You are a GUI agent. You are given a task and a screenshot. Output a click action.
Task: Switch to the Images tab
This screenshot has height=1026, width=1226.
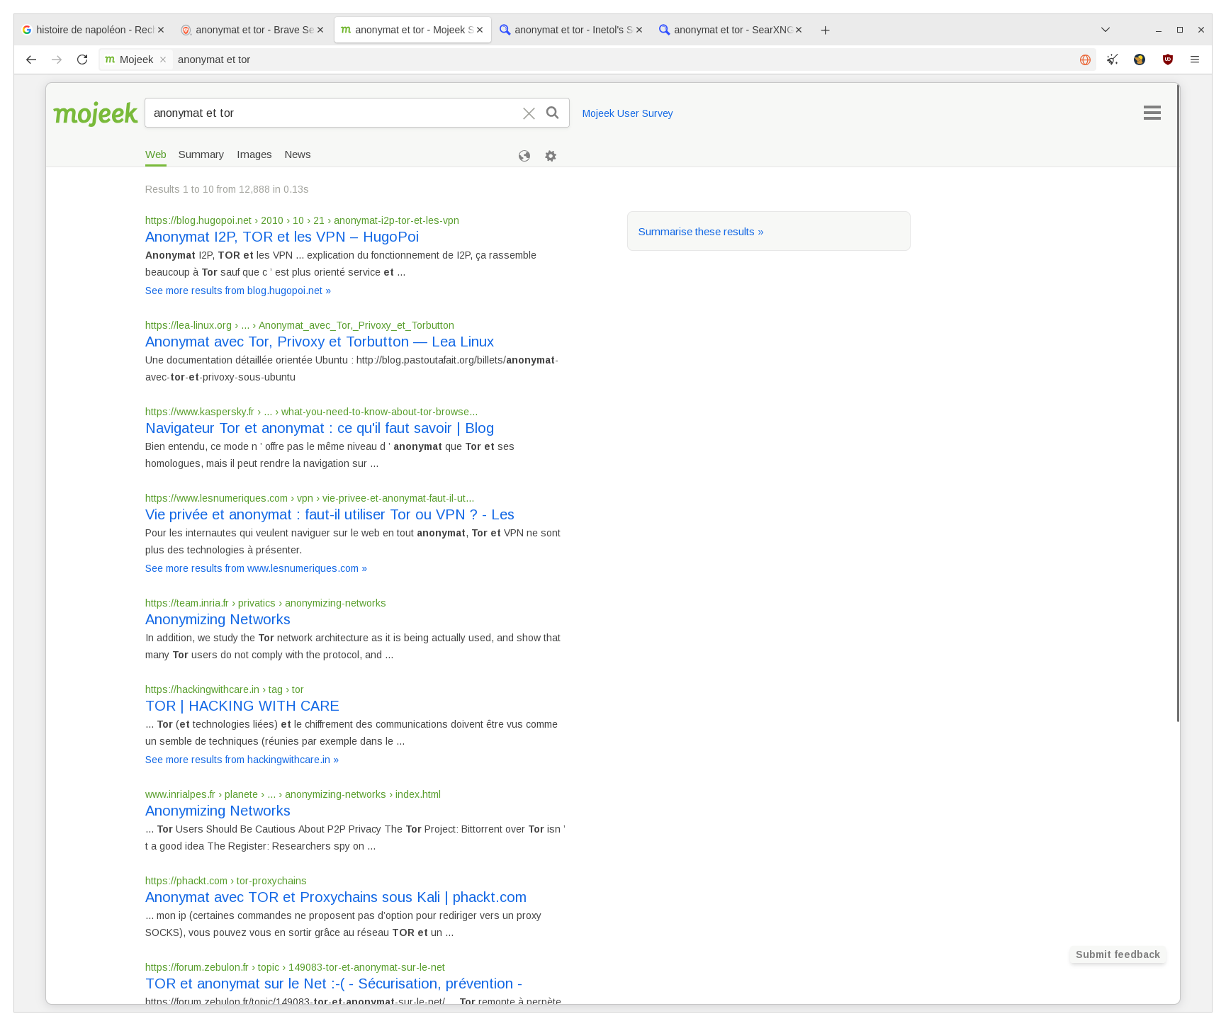pos(254,154)
